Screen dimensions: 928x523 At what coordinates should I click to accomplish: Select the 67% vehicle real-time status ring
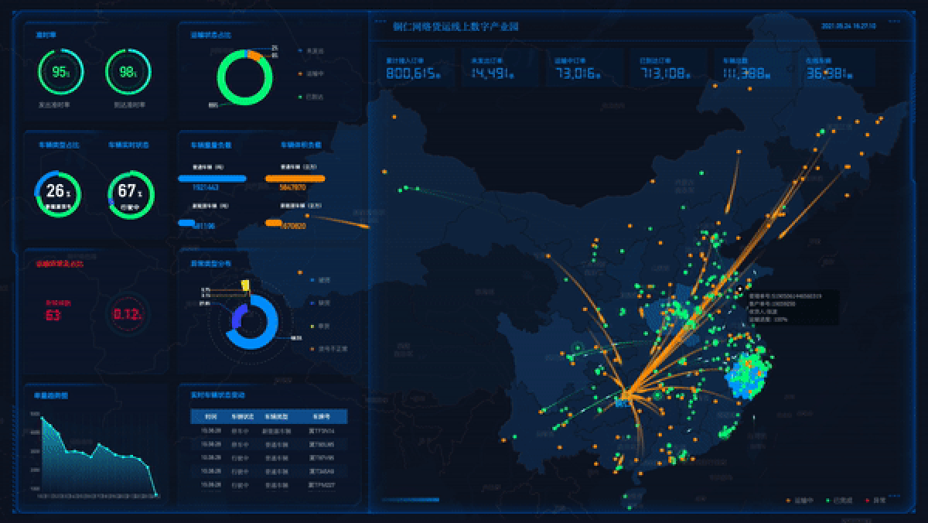[131, 193]
